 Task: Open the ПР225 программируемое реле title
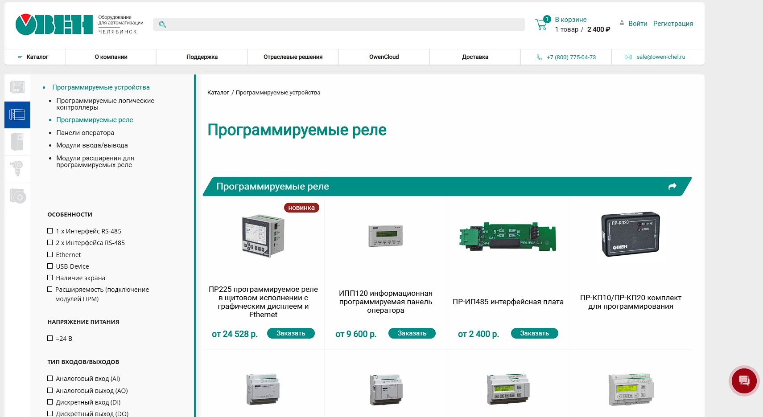point(263,302)
